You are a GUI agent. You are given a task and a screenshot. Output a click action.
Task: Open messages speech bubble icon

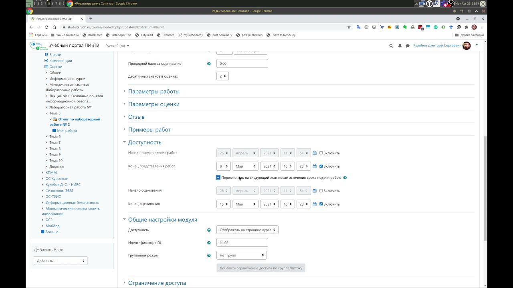point(408,46)
